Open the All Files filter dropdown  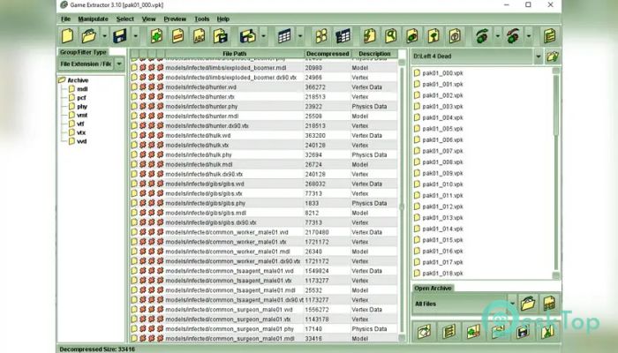coord(512,304)
